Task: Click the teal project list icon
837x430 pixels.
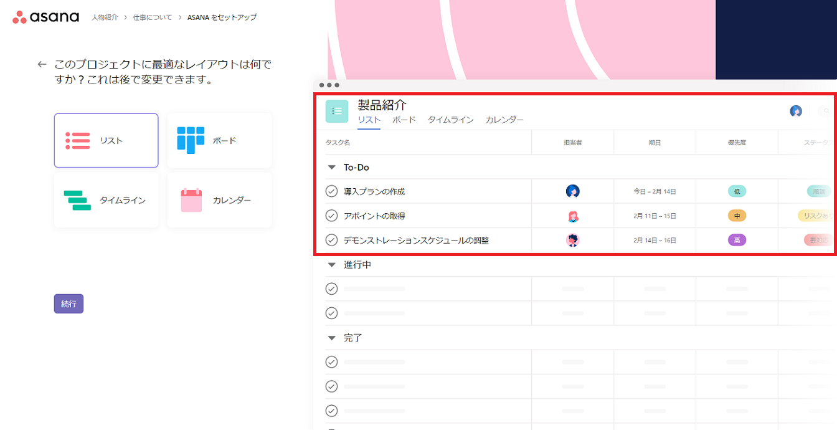Action: [x=337, y=111]
